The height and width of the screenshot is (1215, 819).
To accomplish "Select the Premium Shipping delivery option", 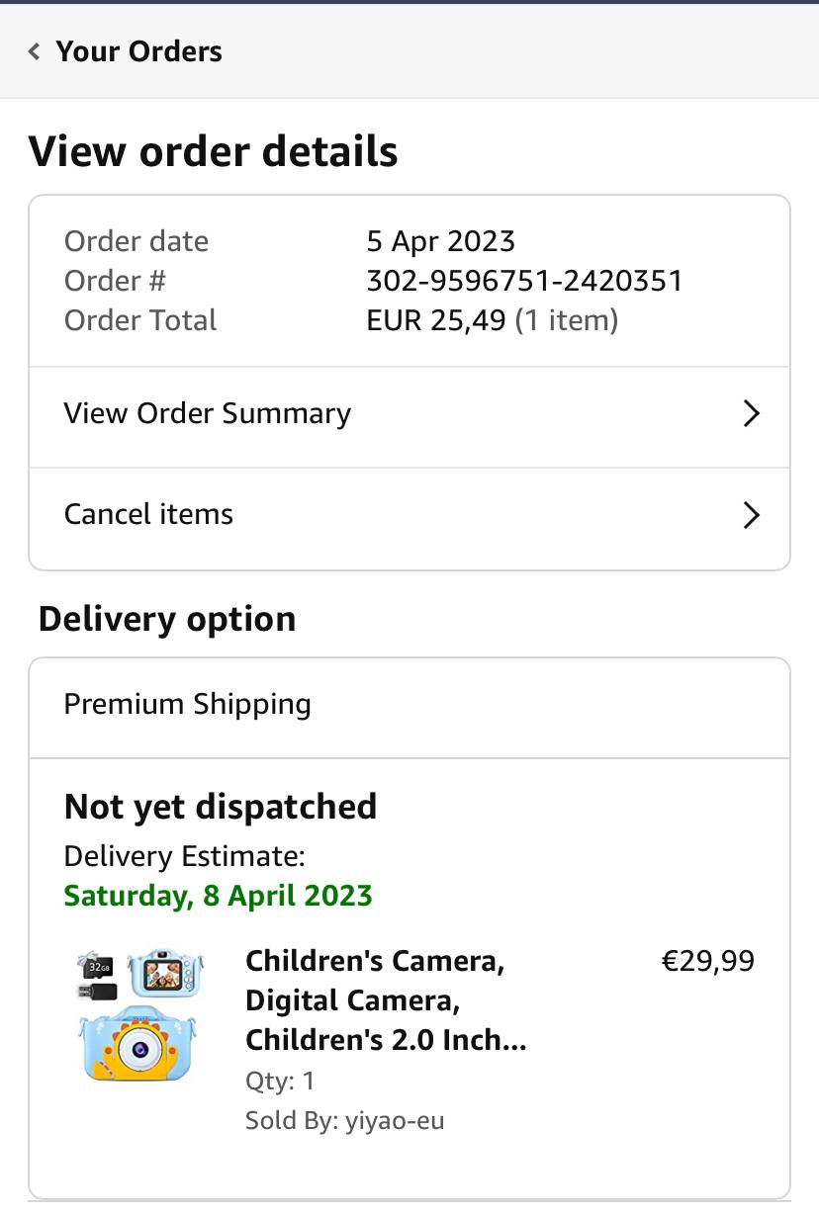I will [187, 704].
